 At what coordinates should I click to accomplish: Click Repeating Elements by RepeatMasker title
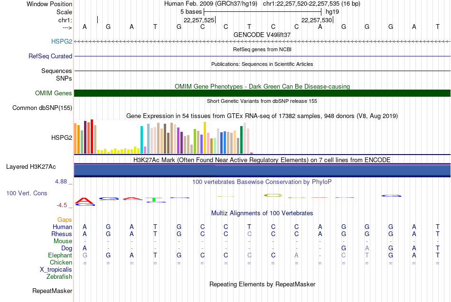click(262, 284)
